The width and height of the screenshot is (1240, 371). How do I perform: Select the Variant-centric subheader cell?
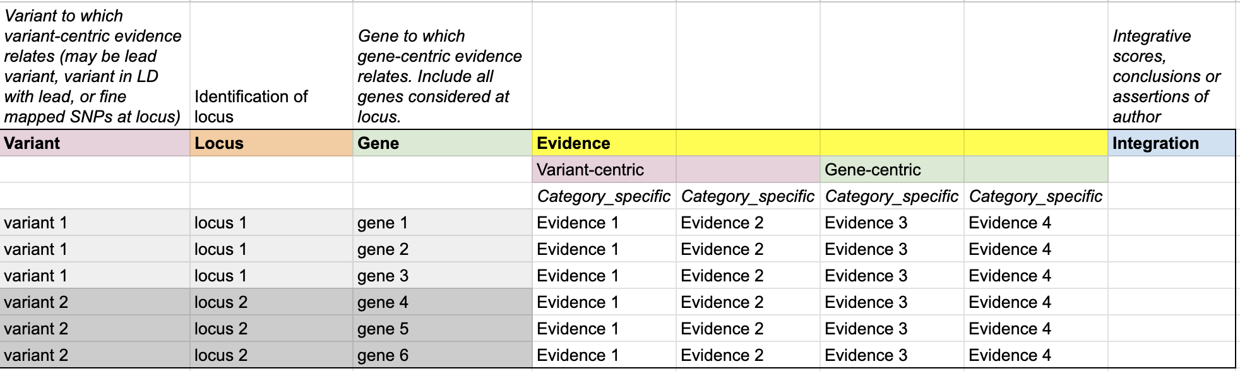coord(603,170)
